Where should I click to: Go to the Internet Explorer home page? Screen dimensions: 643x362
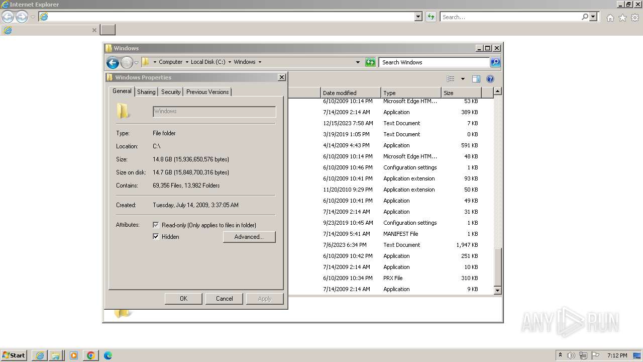tap(610, 18)
